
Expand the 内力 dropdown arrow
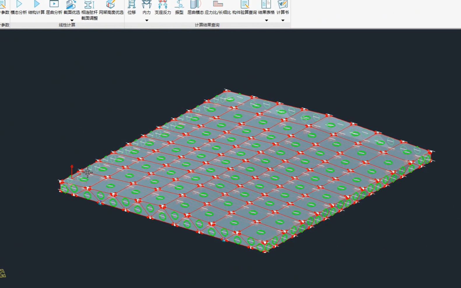[x=147, y=20]
